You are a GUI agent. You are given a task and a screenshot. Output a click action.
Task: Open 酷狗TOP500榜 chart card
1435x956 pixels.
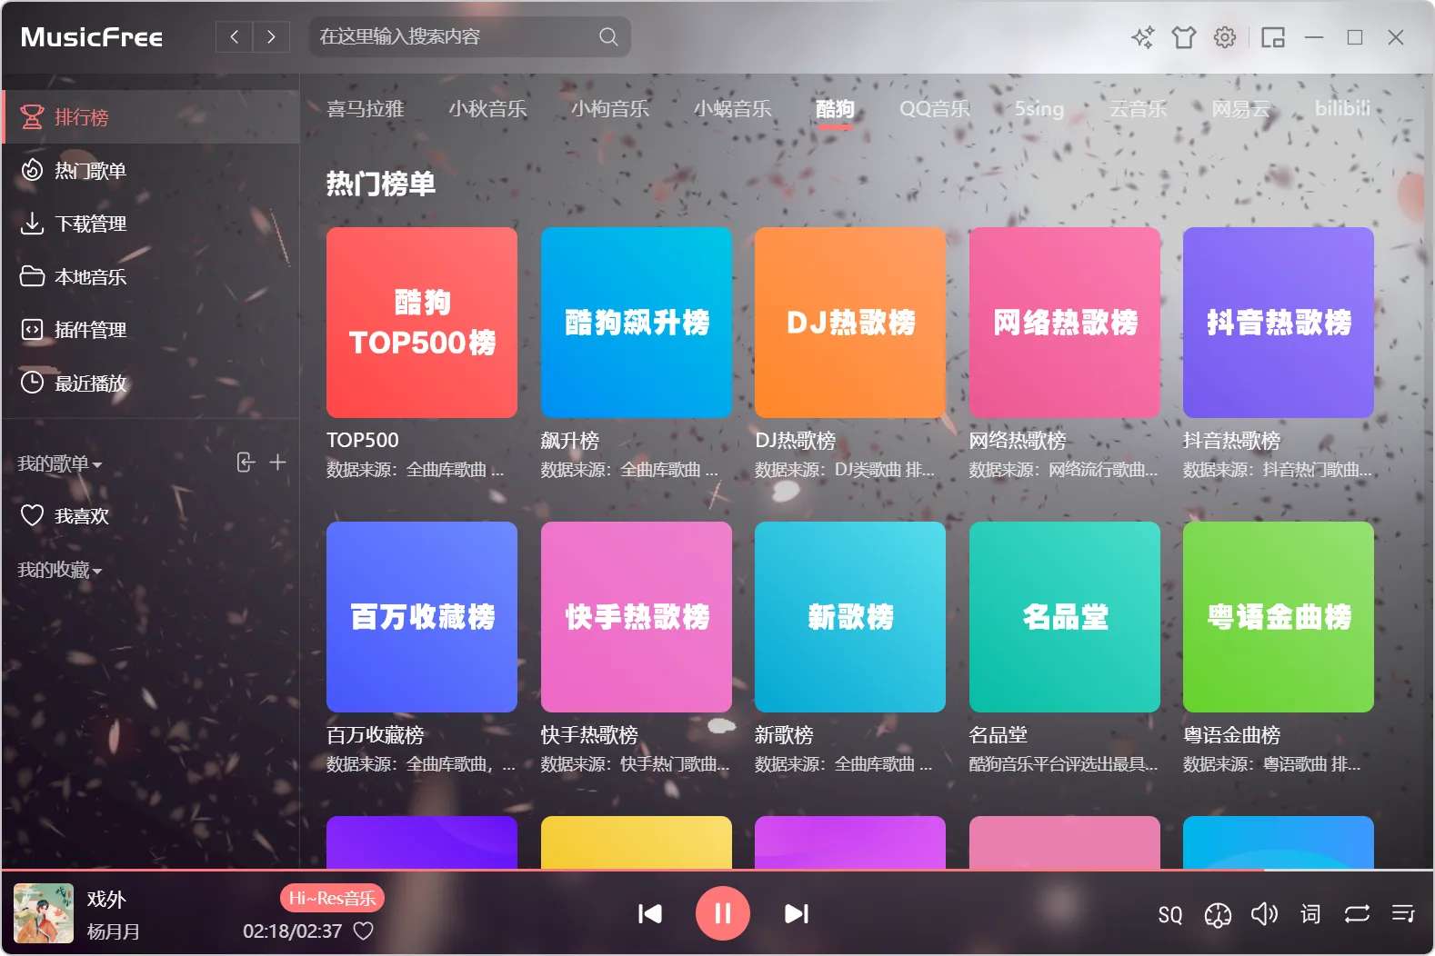422,323
